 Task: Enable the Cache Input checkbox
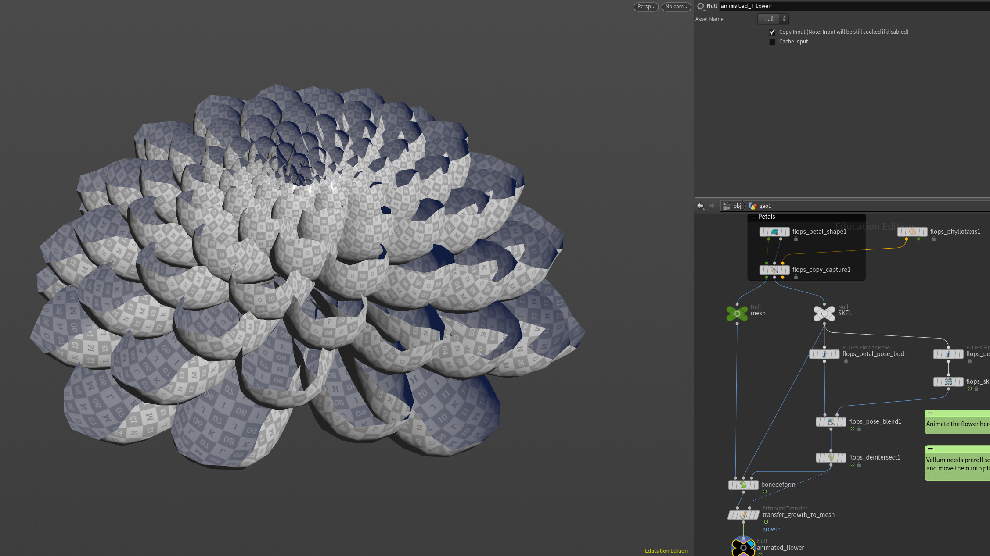772,42
